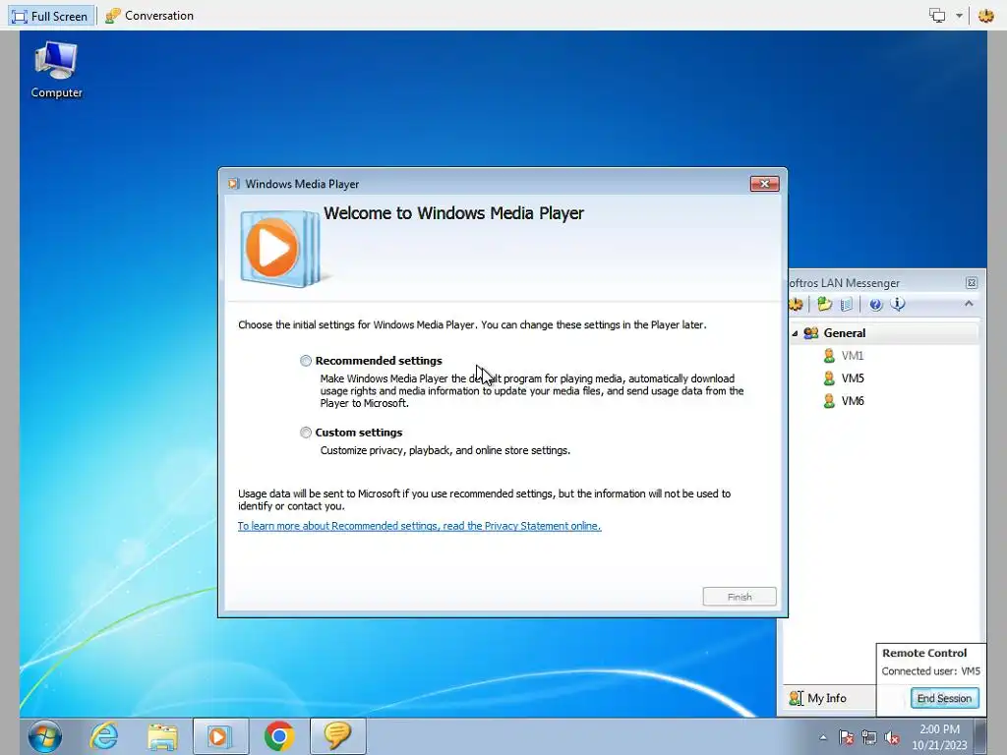Switch to Full Screen mode
1007x755 pixels.
click(x=50, y=16)
